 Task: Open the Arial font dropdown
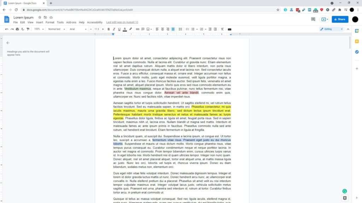click(x=78, y=29)
